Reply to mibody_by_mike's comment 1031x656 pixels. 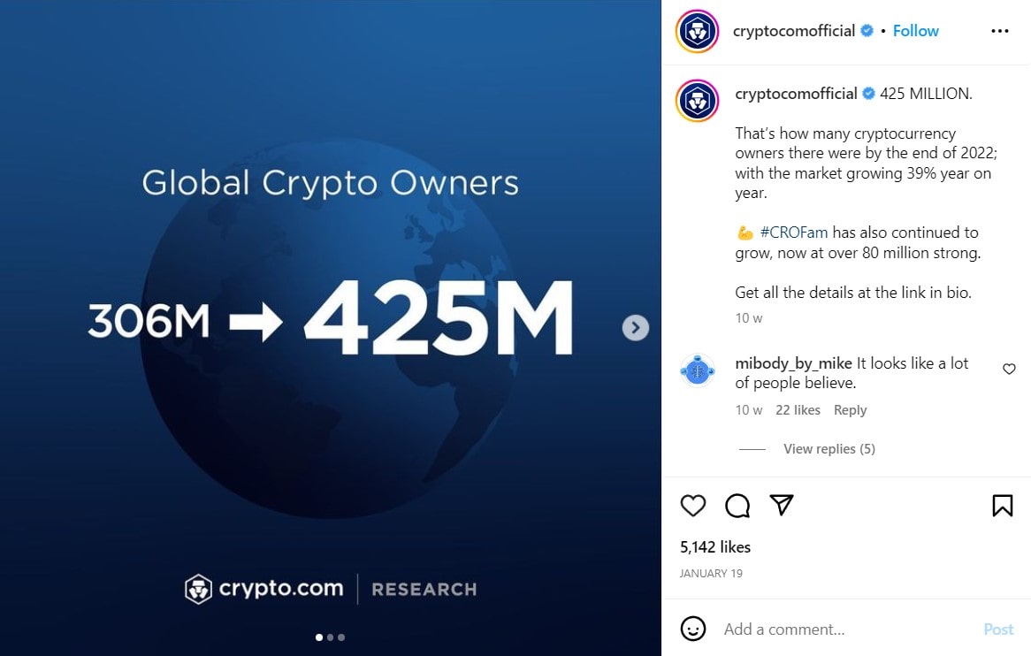[850, 410]
